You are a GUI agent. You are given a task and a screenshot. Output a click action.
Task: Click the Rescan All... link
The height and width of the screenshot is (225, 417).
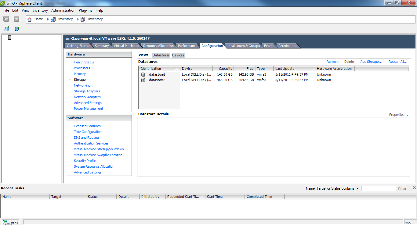pos(398,62)
